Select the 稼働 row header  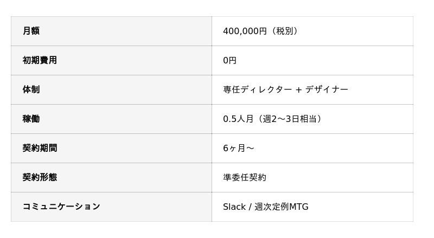pyautogui.click(x=31, y=119)
